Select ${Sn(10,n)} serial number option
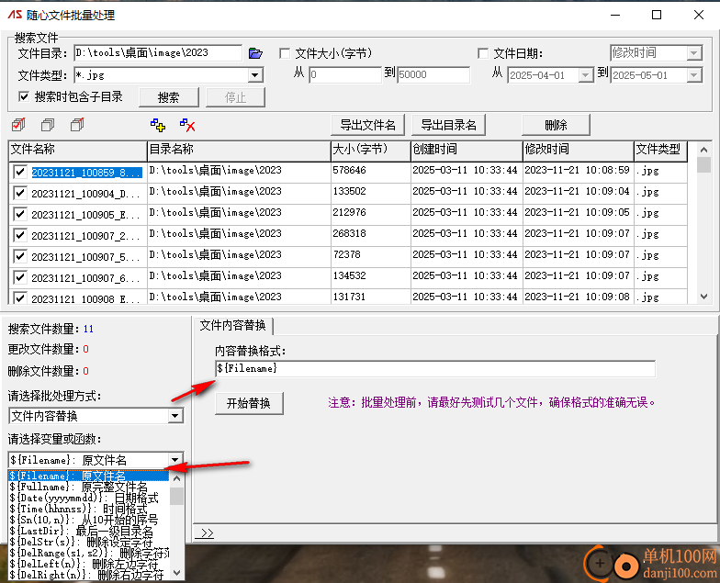The width and height of the screenshot is (720, 583). 88,520
